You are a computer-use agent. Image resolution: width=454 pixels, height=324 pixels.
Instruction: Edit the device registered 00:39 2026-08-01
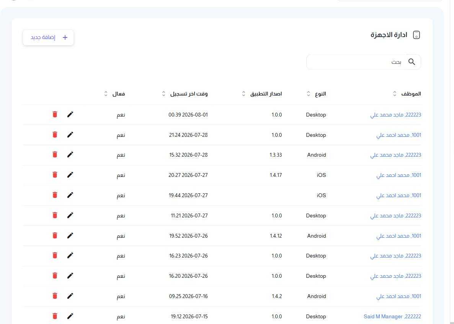(x=70, y=115)
